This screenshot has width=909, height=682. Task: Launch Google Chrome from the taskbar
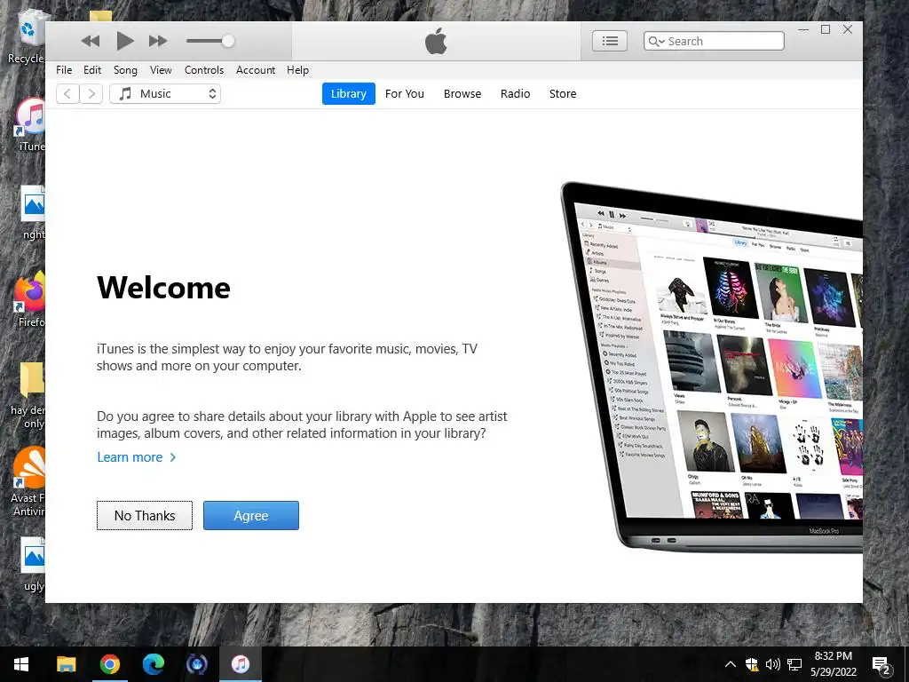[x=109, y=664]
